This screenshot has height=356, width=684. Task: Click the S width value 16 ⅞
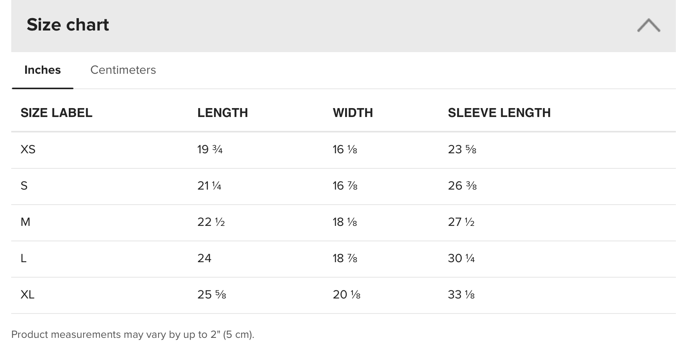(345, 186)
